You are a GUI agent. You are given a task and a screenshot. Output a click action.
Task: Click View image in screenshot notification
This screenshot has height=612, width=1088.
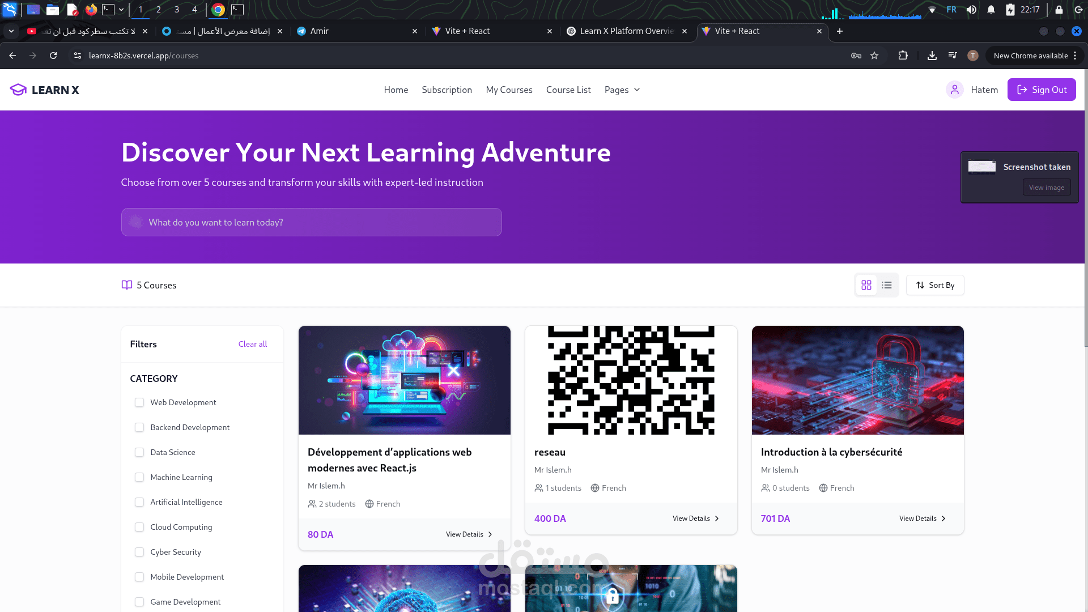click(1046, 188)
